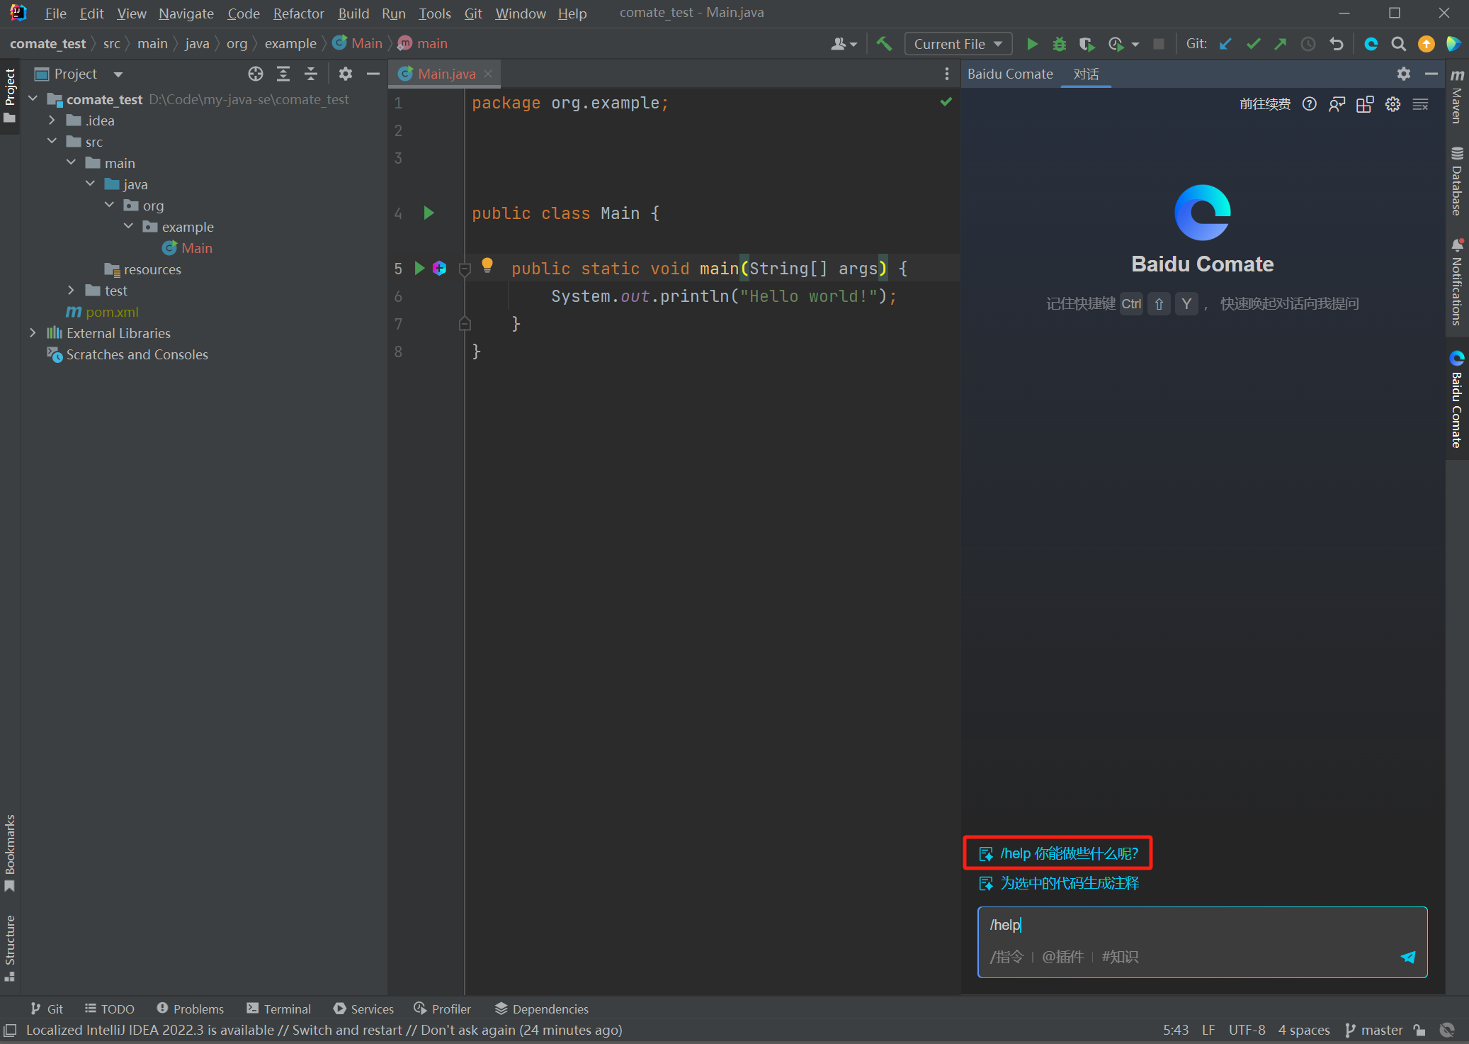Click the green Run button in toolbar
This screenshot has width=1469, height=1044.
[x=1032, y=44]
